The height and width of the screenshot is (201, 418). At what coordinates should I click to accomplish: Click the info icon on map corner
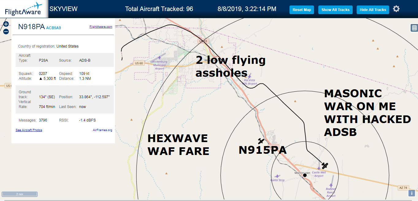(x=412, y=193)
